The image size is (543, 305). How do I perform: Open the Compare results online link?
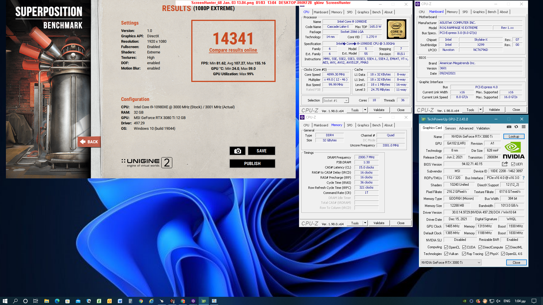(x=233, y=50)
